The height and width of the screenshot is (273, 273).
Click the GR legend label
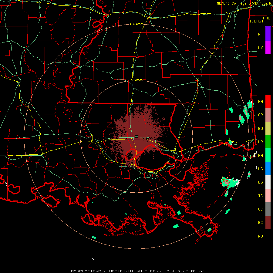260,115
